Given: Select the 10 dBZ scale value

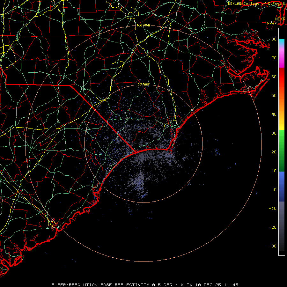Looking at the screenshot, I should point(274,171).
